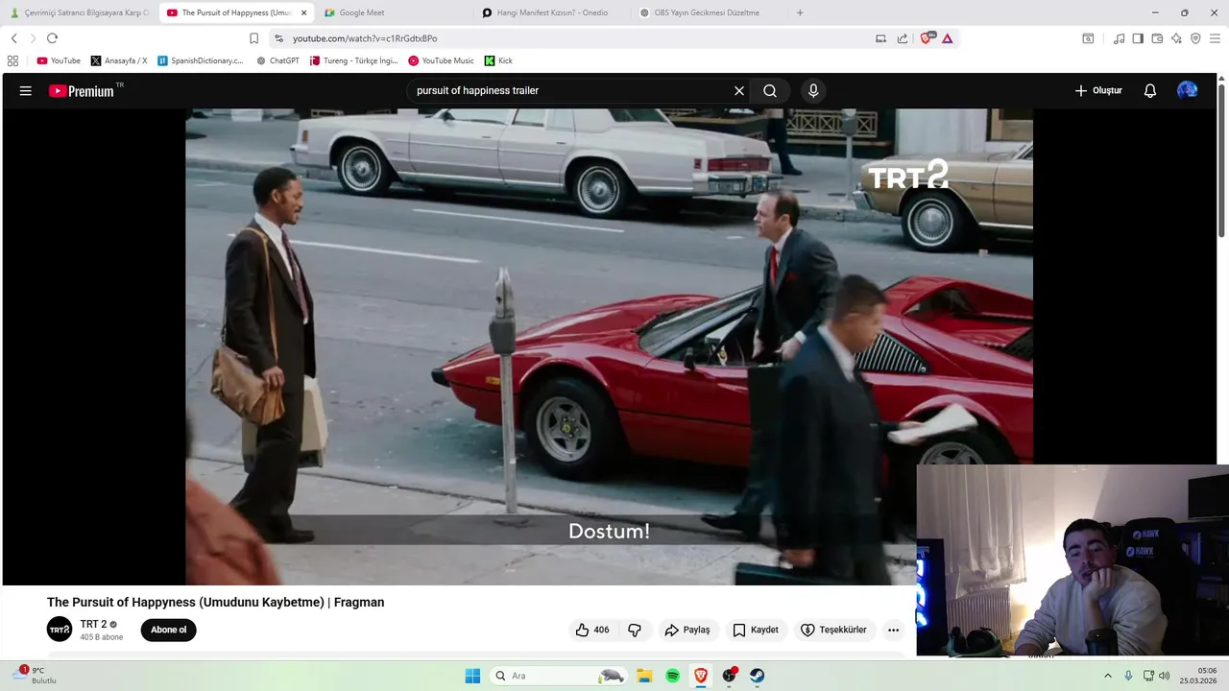Open Steam from the taskbar
The image size is (1229, 691).
coord(758,676)
